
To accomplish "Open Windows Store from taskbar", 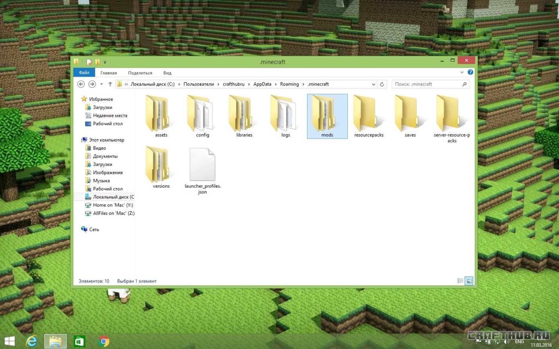I will point(80,341).
